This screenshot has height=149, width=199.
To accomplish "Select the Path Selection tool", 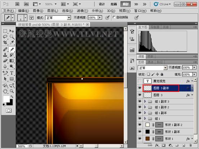I will tap(5, 79).
